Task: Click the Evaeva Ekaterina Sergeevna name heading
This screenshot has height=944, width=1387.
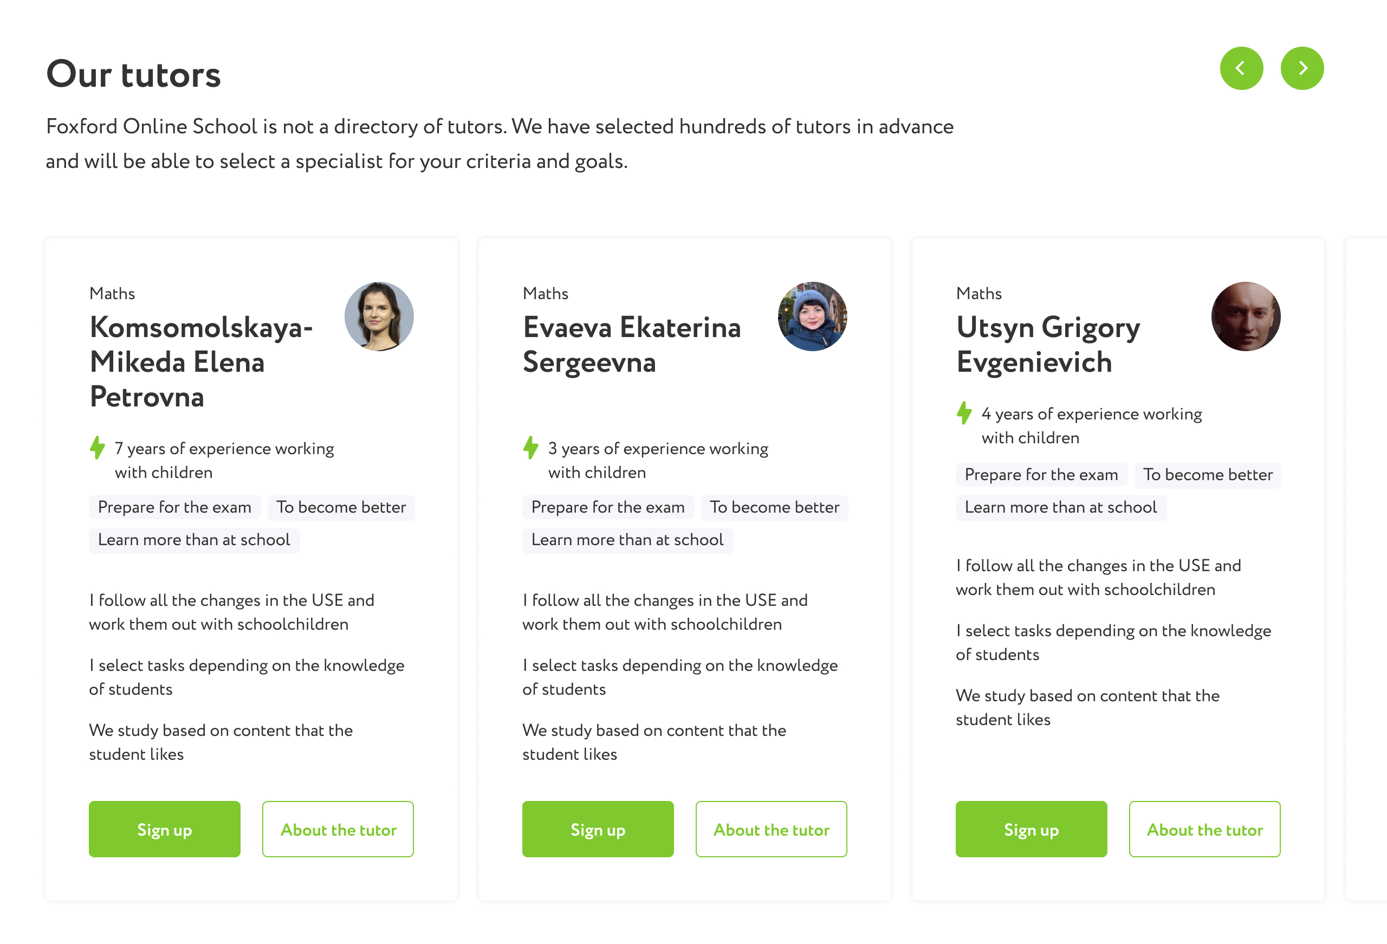Action: [631, 345]
